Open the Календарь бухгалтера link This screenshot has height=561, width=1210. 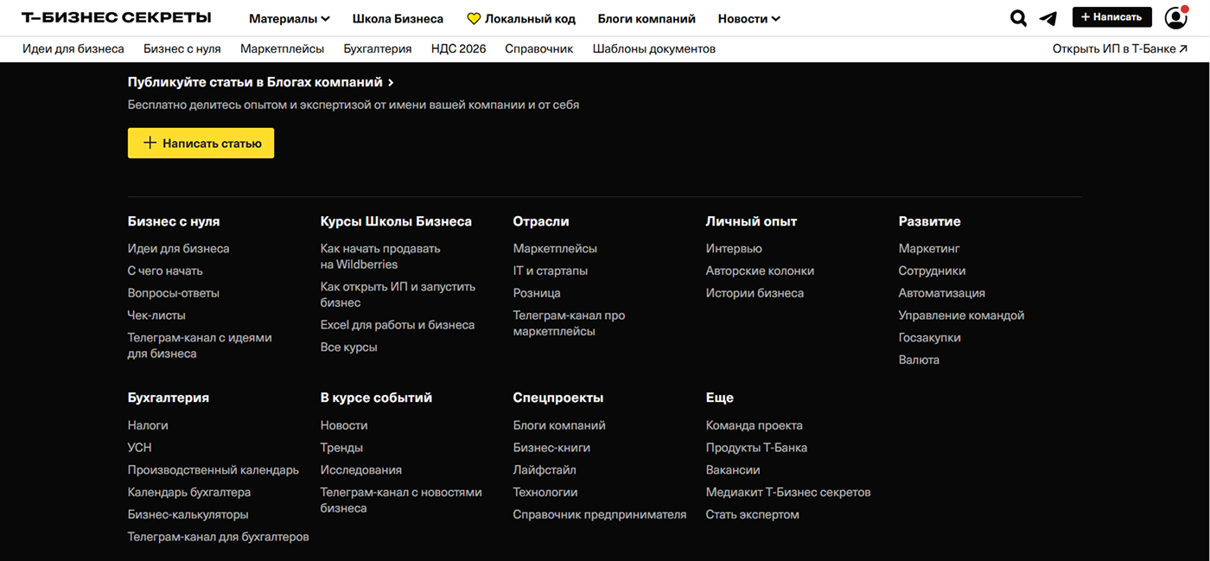point(189,493)
